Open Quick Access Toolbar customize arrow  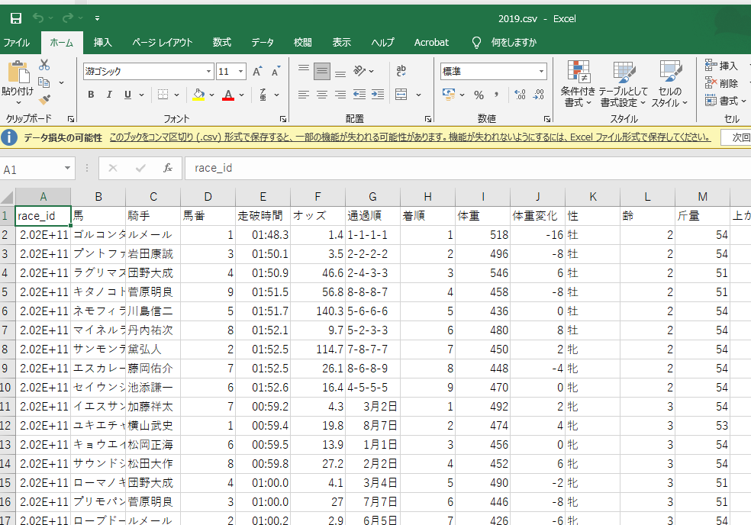click(97, 18)
